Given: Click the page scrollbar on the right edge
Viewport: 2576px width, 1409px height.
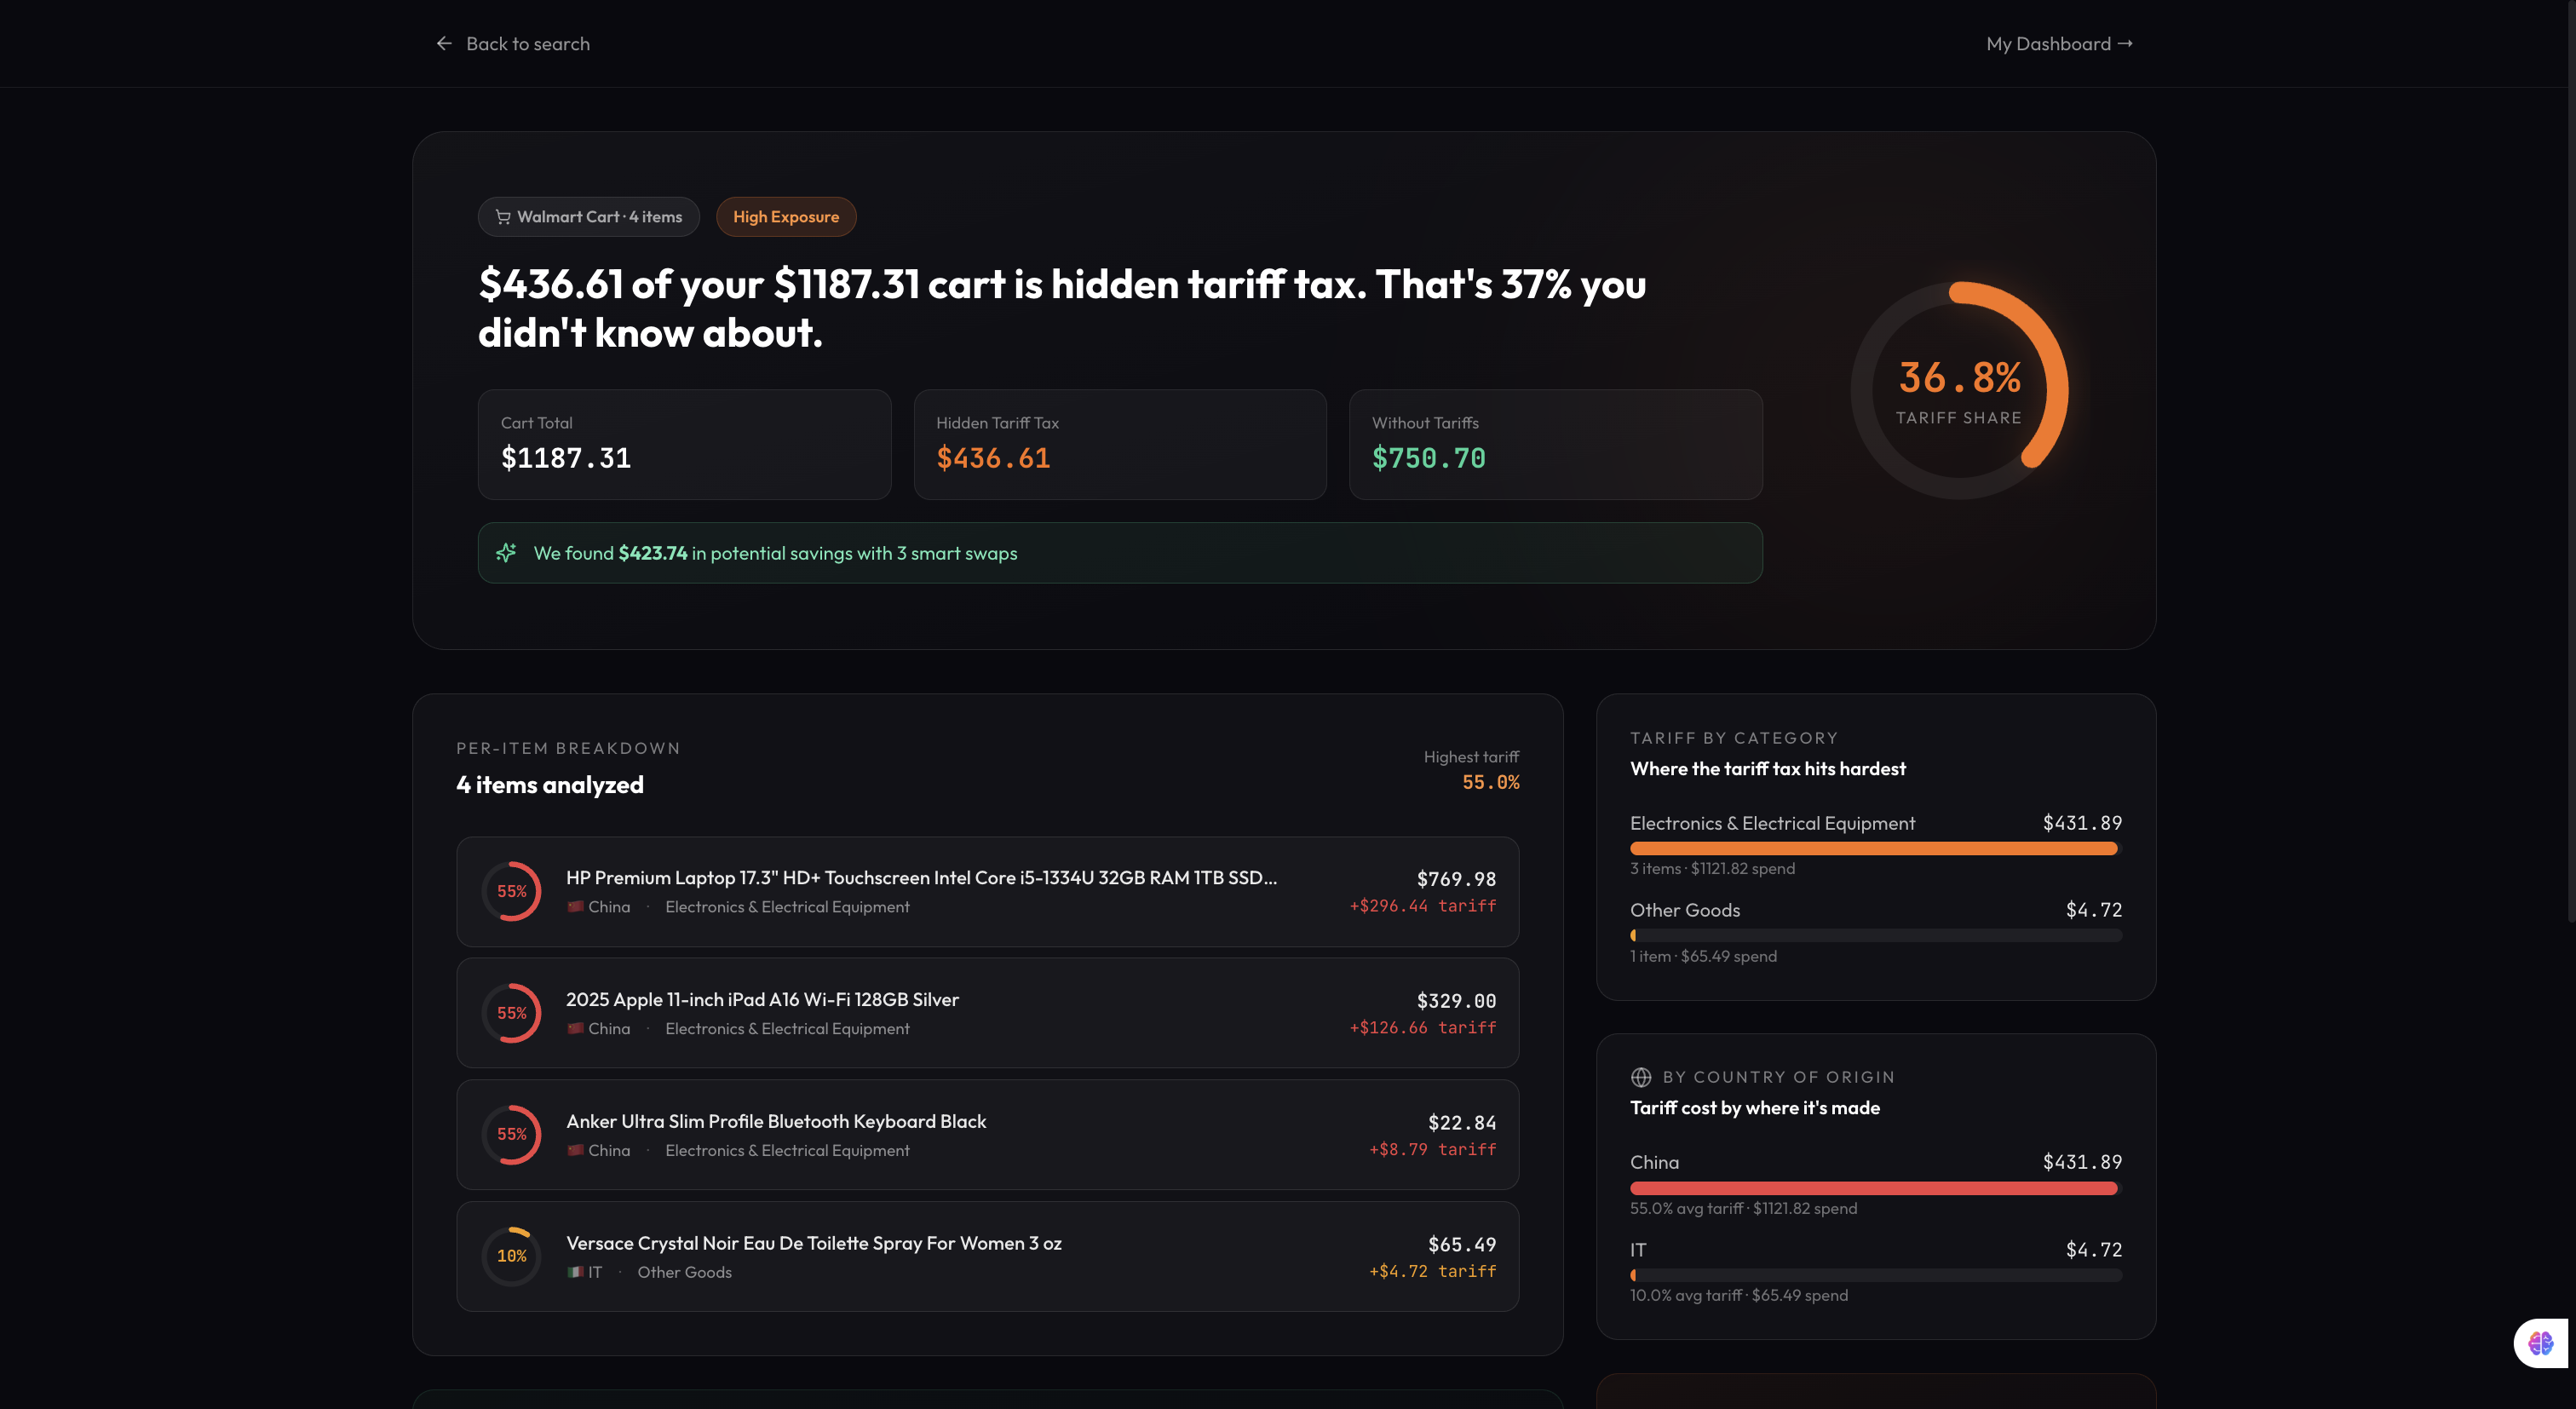Looking at the screenshot, I should [x=2571, y=460].
